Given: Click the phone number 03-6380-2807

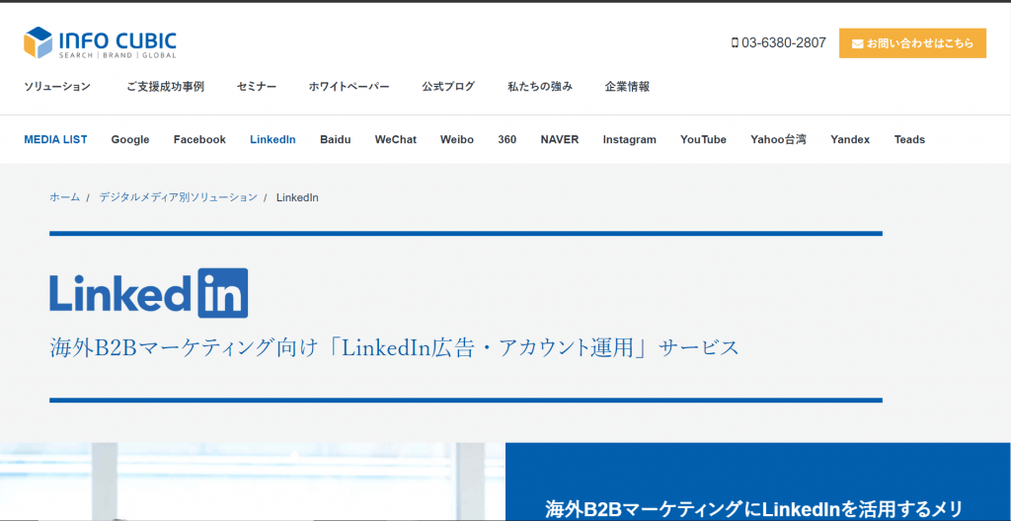Looking at the screenshot, I should pyautogui.click(x=778, y=43).
